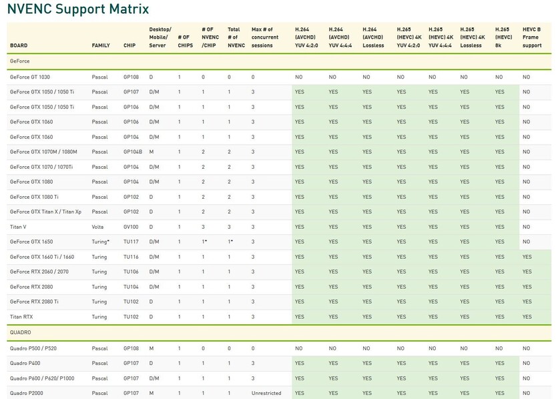Click the BOARD column header
Image resolution: width=558 pixels, height=399 pixels.
[19, 45]
